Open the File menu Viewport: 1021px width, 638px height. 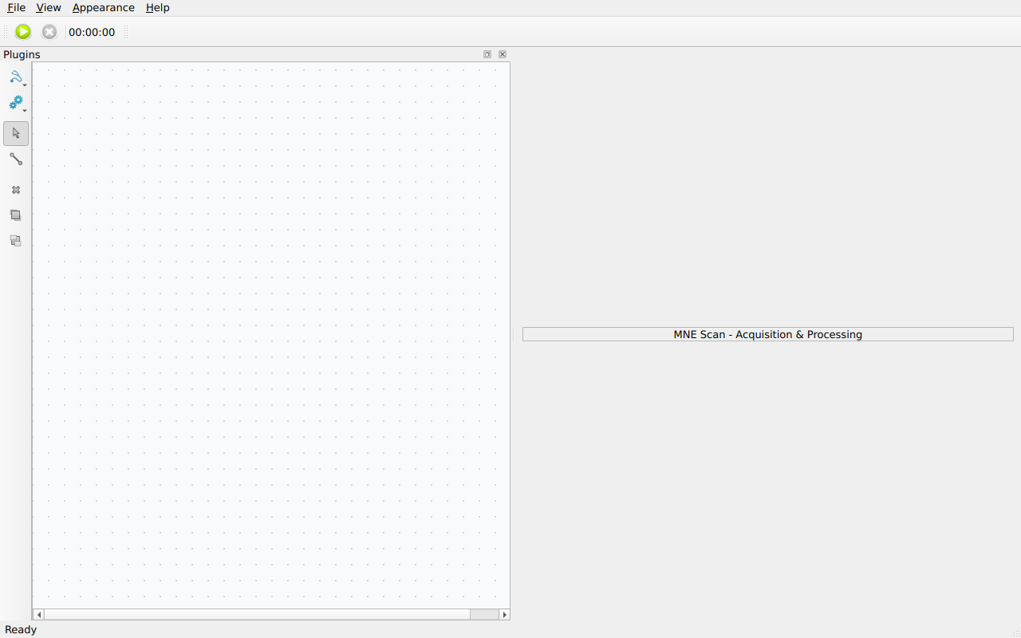pyautogui.click(x=16, y=8)
